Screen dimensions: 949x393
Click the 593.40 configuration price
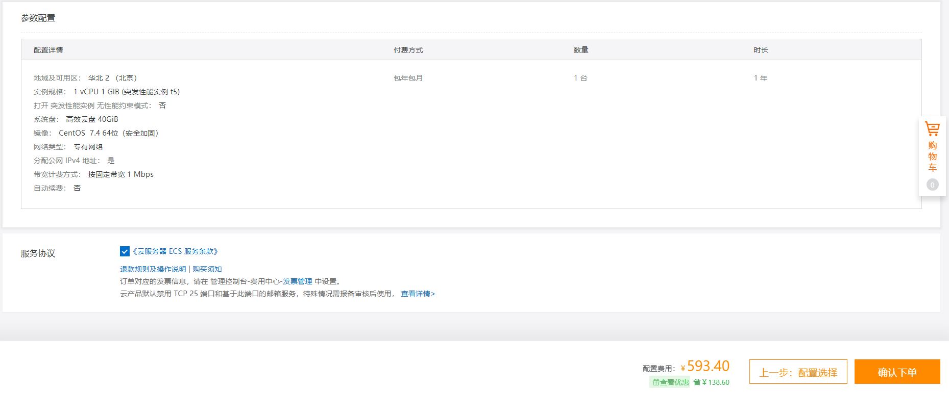pos(708,366)
